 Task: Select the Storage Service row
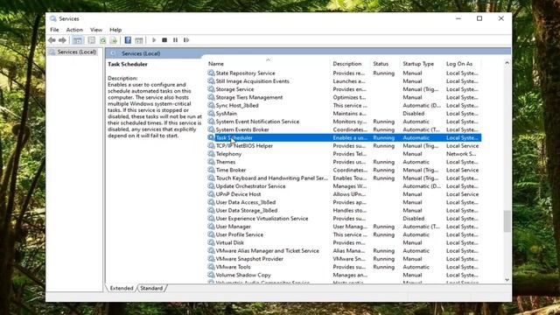pyautogui.click(x=344, y=89)
